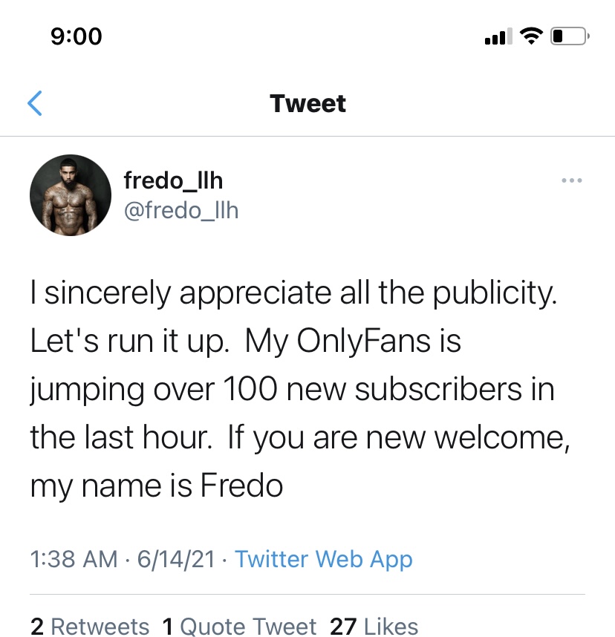Image resolution: width=615 pixels, height=637 pixels.
Task: Open the three-dot more options menu
Action: pyautogui.click(x=571, y=180)
